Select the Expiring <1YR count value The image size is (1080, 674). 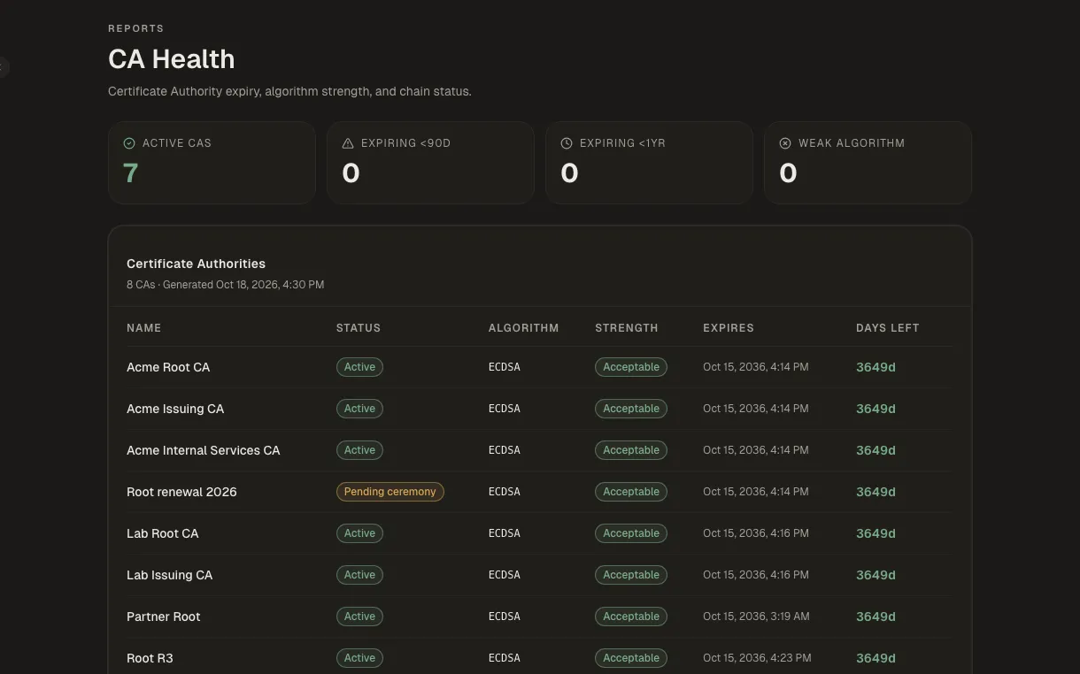[569, 173]
